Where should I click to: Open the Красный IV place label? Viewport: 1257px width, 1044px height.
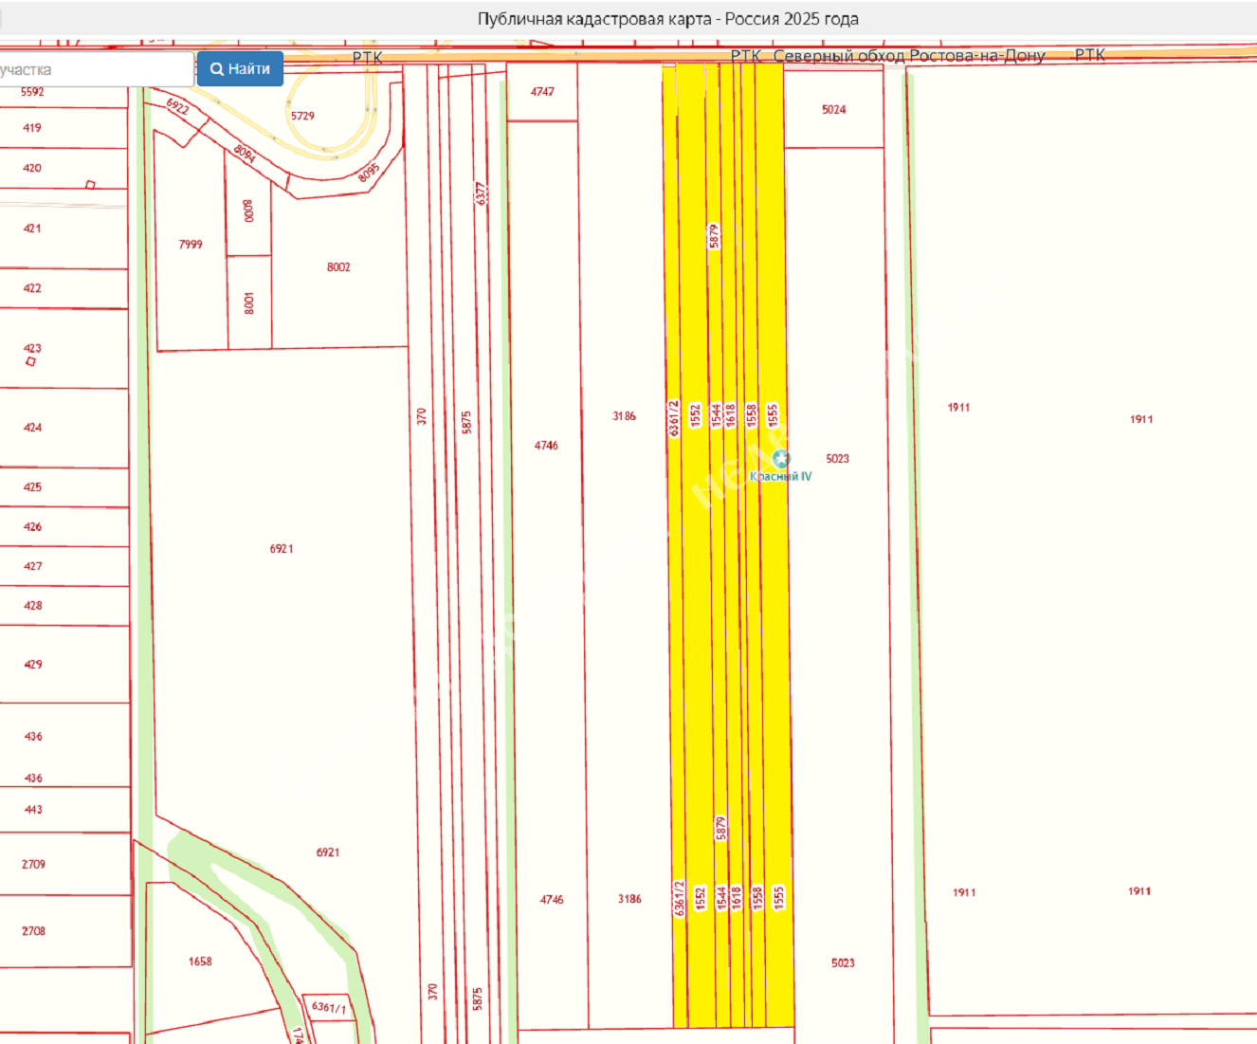point(781,477)
